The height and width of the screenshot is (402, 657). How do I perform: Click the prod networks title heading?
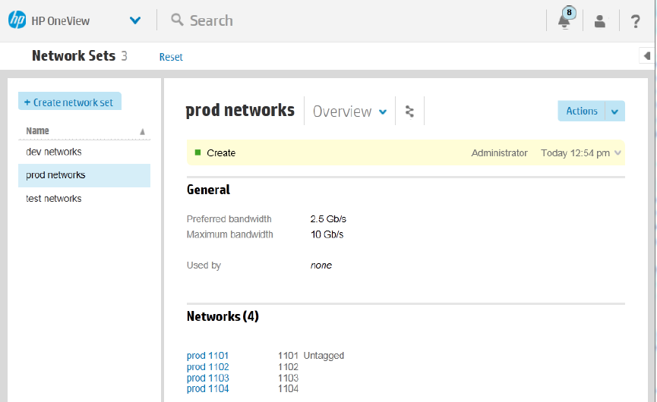pyautogui.click(x=240, y=111)
